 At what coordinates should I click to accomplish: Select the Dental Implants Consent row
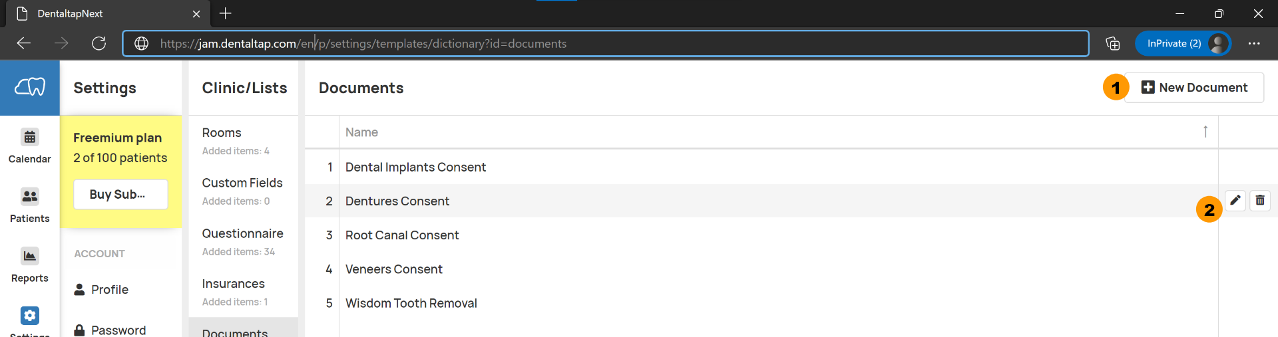[761, 167]
